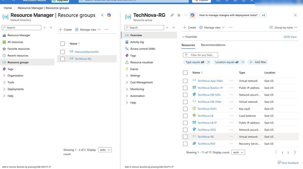Image resolution: width=303 pixels, height=169 pixels.
Task: Check the TechNova-NSG checkbox
Action: [x=185, y=130]
